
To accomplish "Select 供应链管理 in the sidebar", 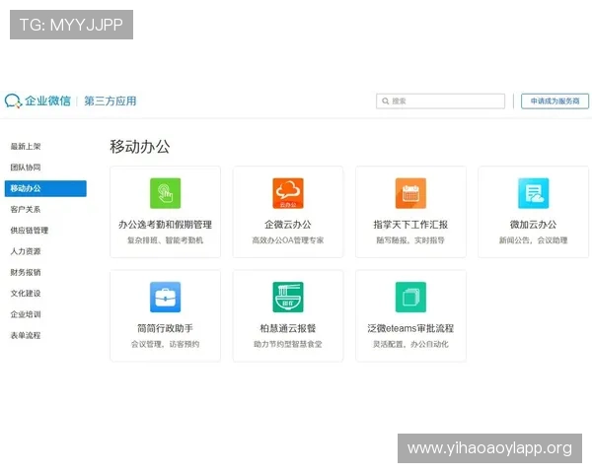I will pos(29,230).
